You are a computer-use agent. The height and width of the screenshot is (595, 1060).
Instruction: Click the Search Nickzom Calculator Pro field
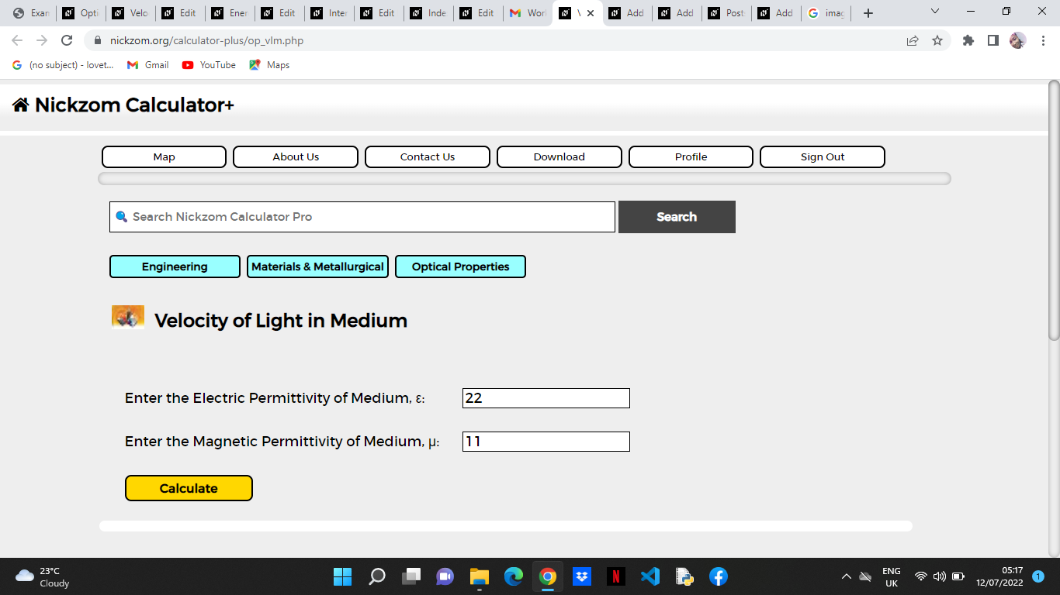pos(362,217)
